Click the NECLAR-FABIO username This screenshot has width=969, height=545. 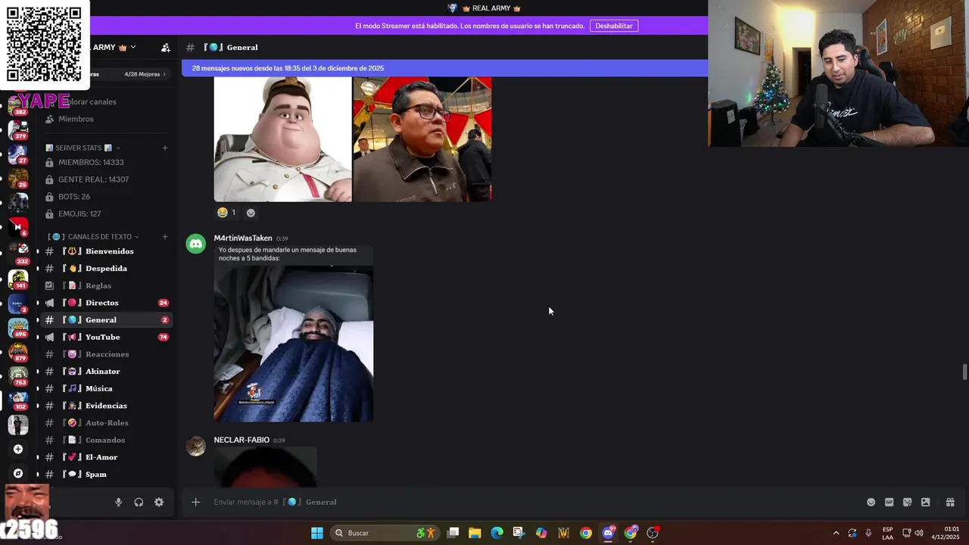pos(241,440)
